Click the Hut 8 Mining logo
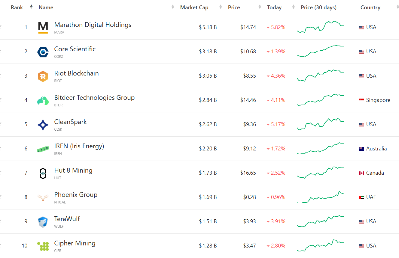399x258 pixels. [x=43, y=173]
